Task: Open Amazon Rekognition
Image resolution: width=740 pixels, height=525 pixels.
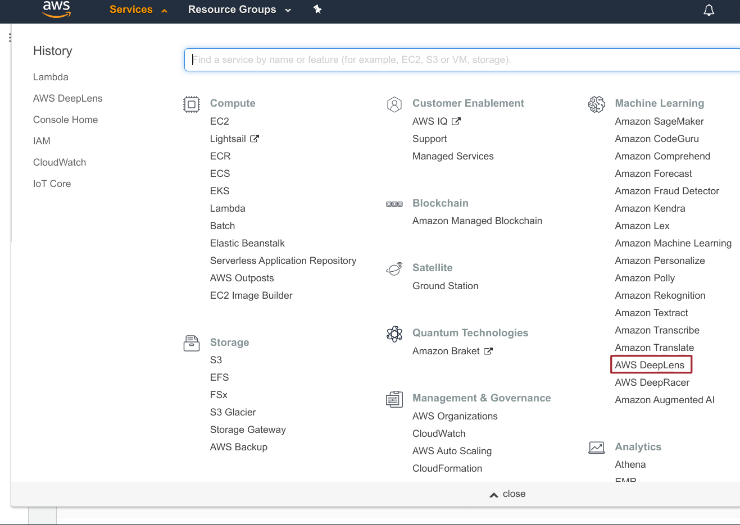Action: (x=660, y=295)
